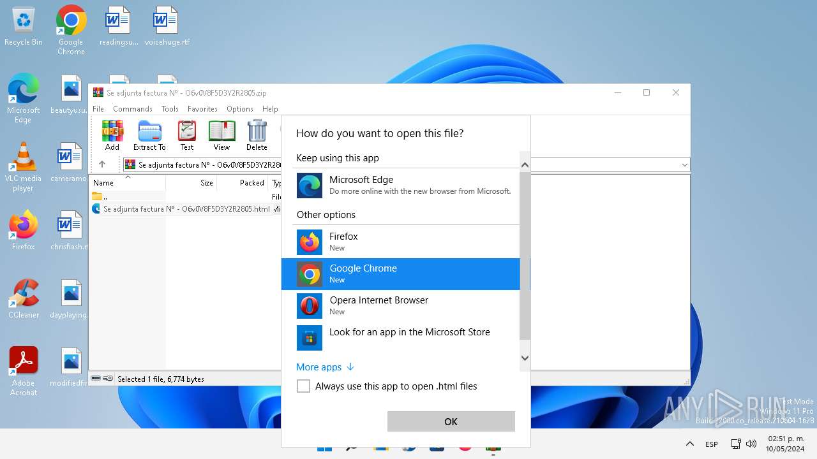The width and height of the screenshot is (817, 459).
Task: Select the Recycle Bin desktop icon
Action: [x=24, y=27]
